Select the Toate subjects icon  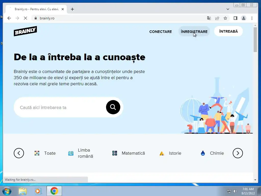click(x=37, y=153)
